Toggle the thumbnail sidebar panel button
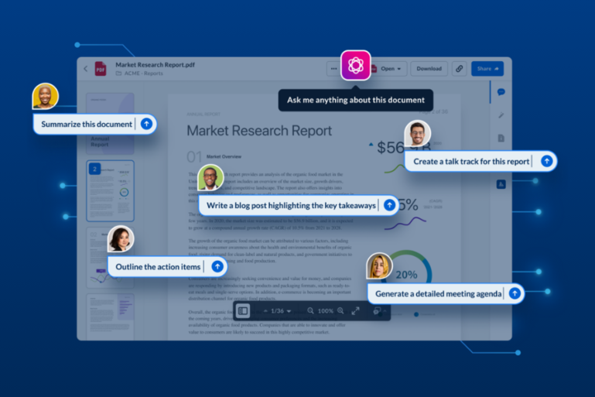Image resolution: width=595 pixels, height=397 pixels. (243, 311)
